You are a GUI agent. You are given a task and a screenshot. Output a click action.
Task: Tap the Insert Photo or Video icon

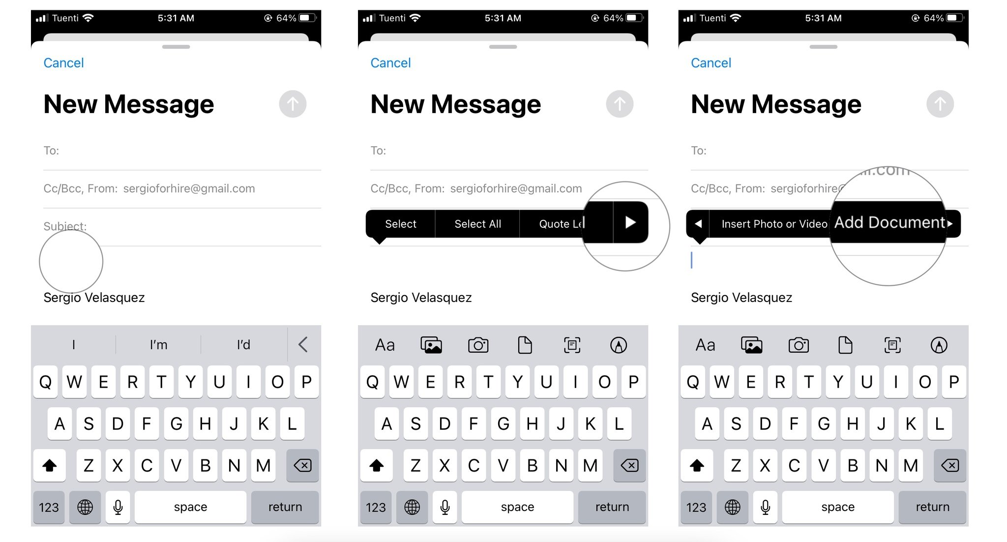coord(771,222)
